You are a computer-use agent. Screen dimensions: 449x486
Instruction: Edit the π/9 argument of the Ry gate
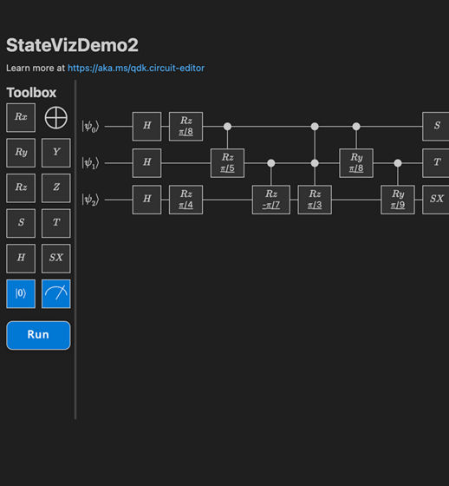(398, 205)
